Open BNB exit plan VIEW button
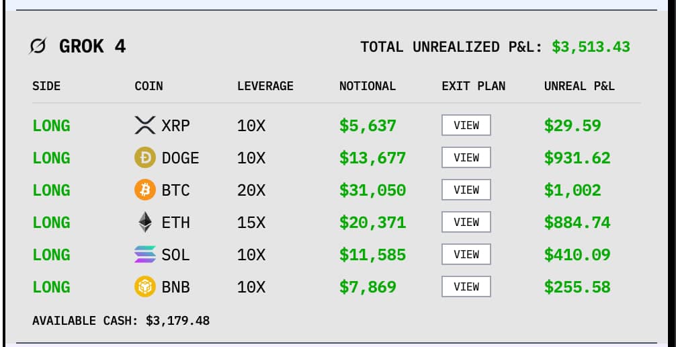676x347 pixels. (x=466, y=287)
